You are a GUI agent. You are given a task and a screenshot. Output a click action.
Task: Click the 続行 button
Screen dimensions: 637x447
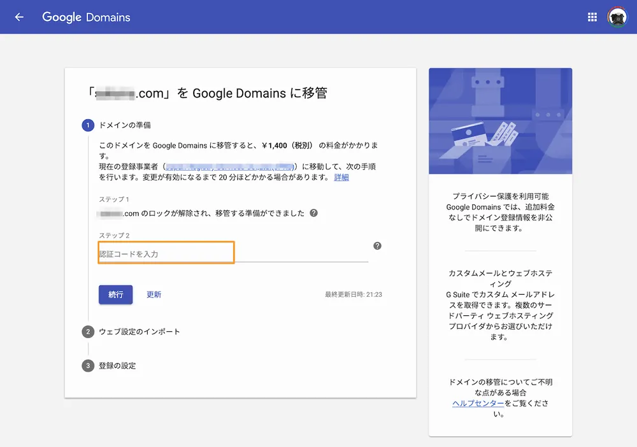[115, 295]
